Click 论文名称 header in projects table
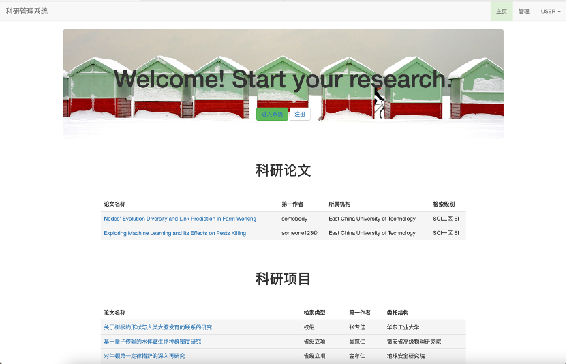567x364 pixels. pyautogui.click(x=114, y=313)
